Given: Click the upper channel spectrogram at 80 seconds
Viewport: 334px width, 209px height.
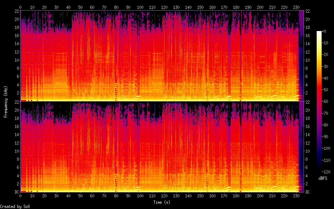Looking at the screenshot, I should (x=116, y=56).
